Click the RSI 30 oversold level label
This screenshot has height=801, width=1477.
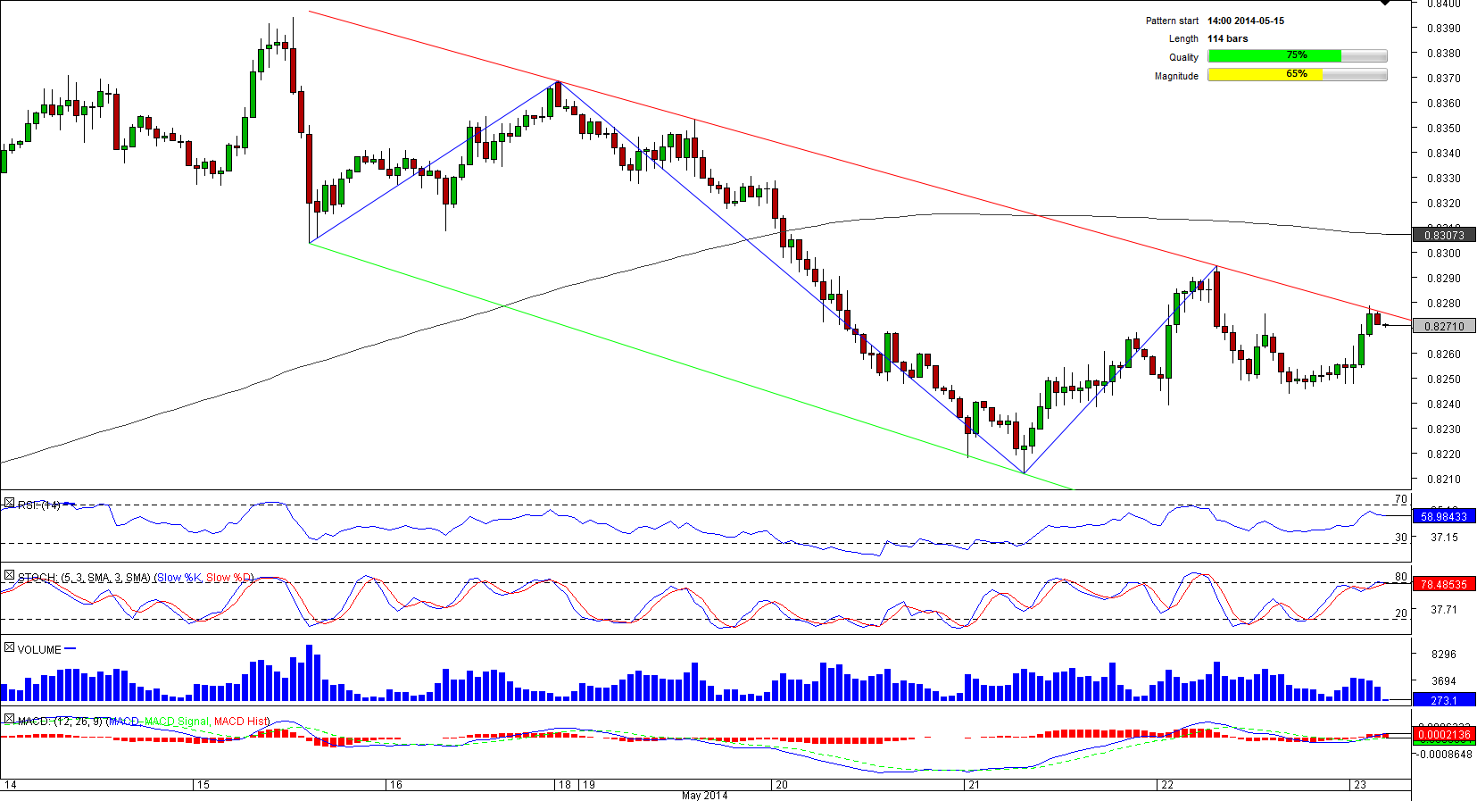click(x=1401, y=538)
